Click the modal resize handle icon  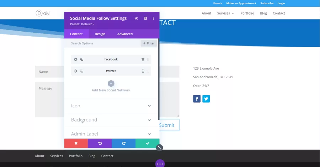tap(160, 147)
